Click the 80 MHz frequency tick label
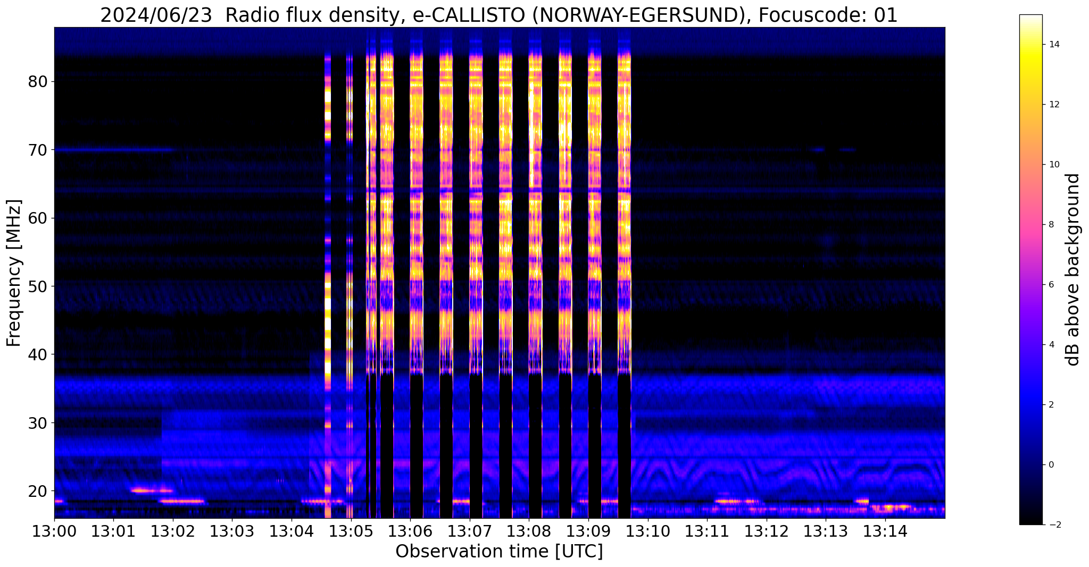The image size is (1089, 567). (x=38, y=82)
